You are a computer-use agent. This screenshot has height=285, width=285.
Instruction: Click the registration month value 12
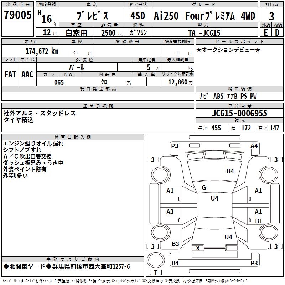click(x=47, y=32)
